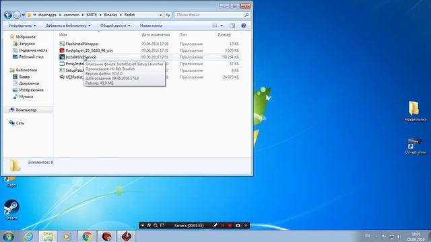
Task: Open the Упорядочить menu
Action: pyautogui.click(x=22, y=26)
